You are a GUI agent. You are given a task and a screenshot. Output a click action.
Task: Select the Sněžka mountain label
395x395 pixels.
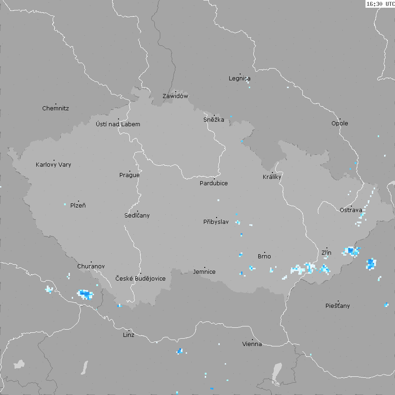214,120
